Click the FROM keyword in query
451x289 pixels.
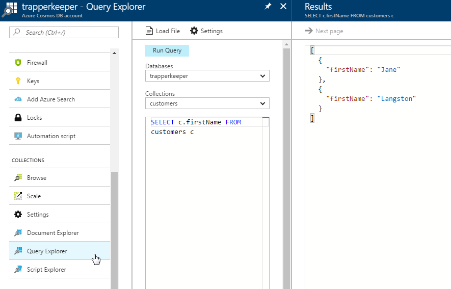pos(233,122)
